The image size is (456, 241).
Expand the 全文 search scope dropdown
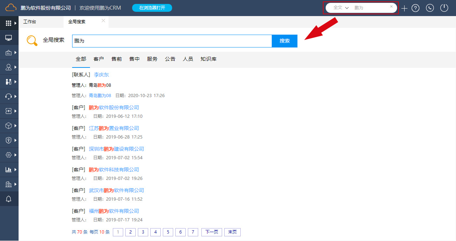point(341,7)
